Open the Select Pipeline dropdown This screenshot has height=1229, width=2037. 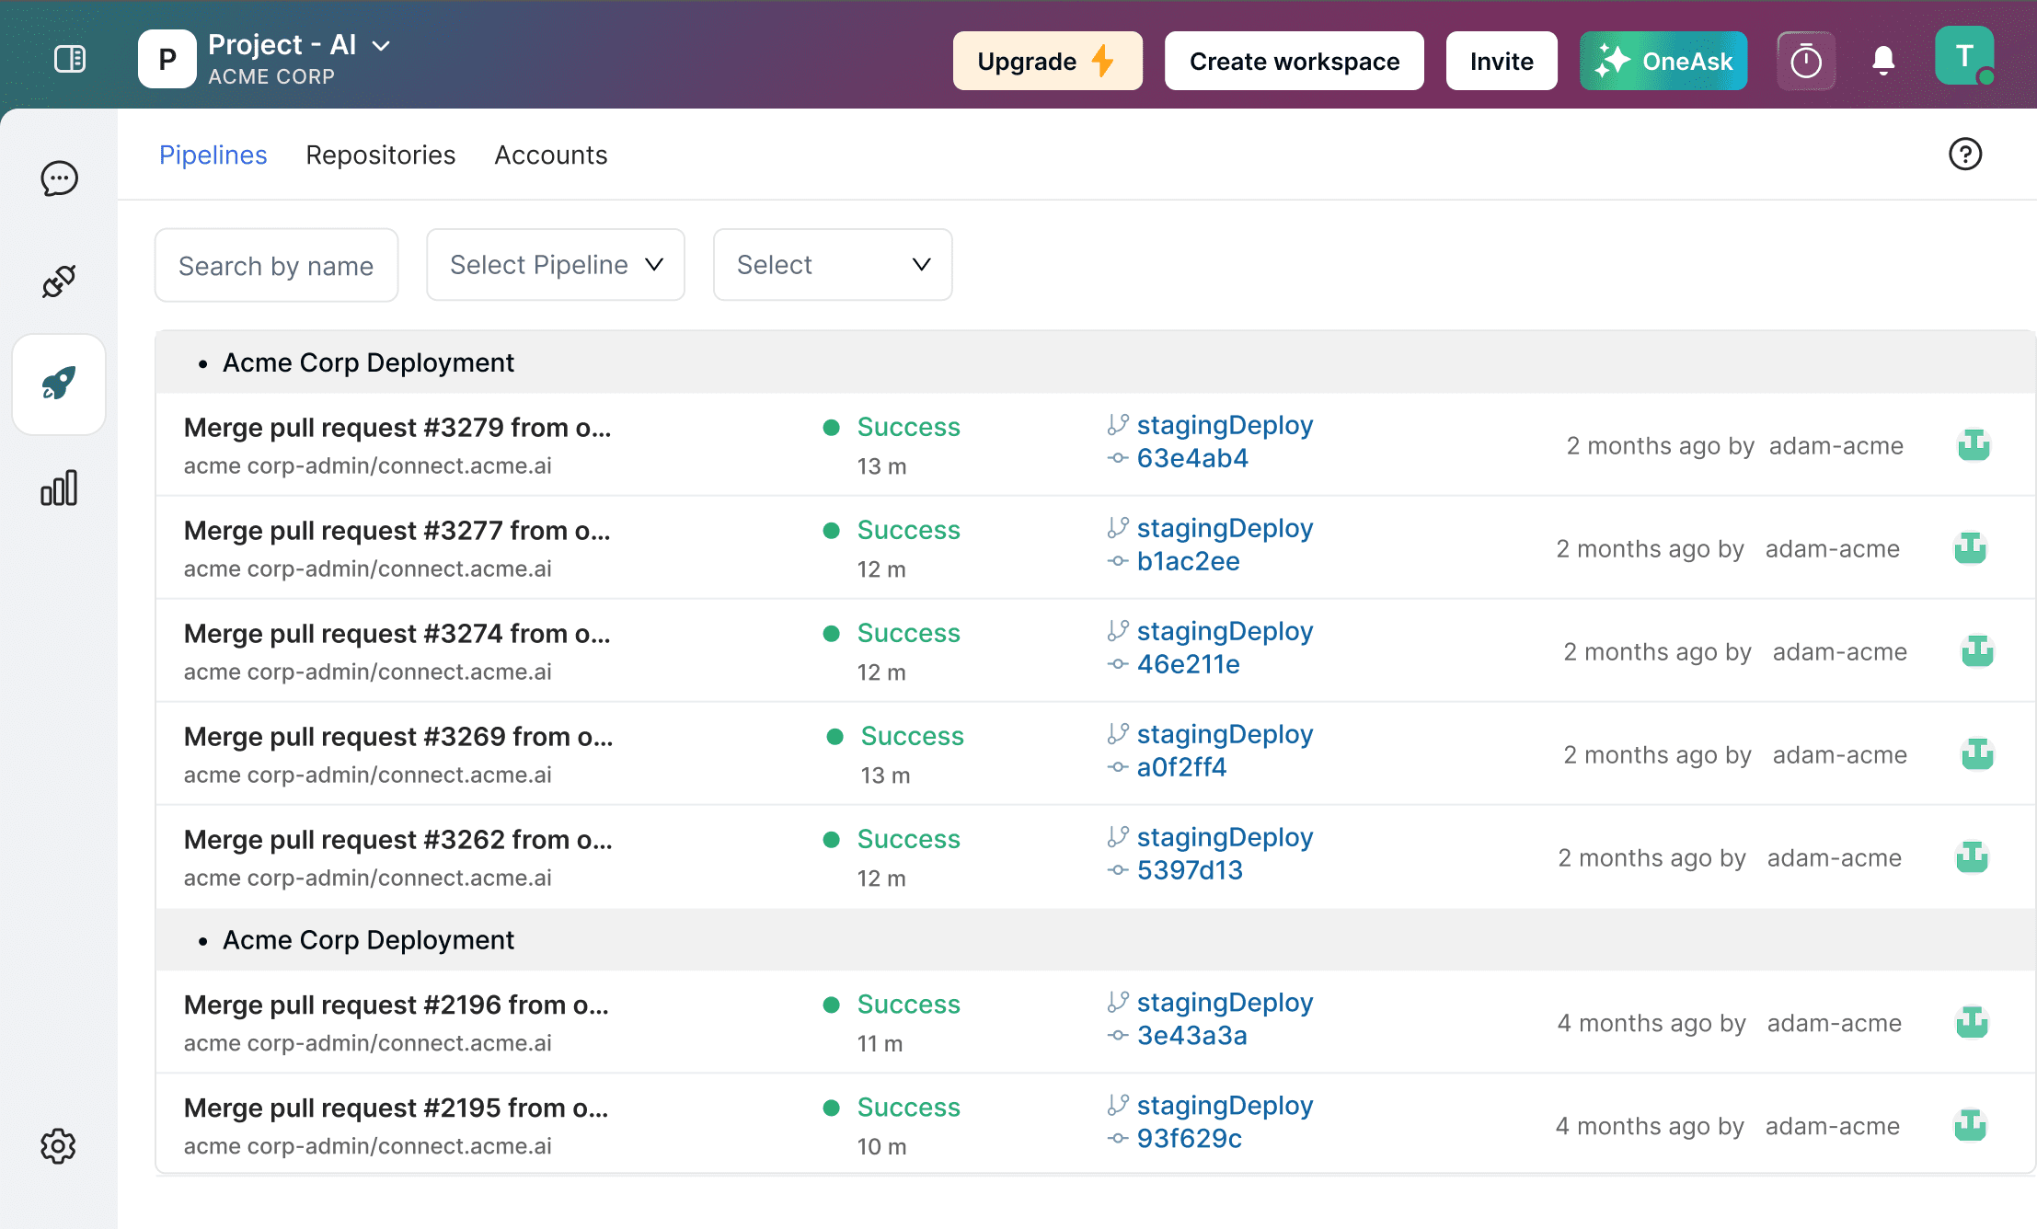(556, 265)
